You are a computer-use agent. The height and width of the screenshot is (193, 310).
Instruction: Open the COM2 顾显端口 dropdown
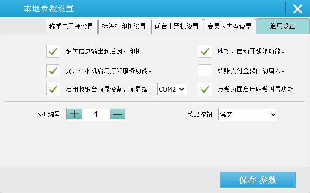(171, 89)
